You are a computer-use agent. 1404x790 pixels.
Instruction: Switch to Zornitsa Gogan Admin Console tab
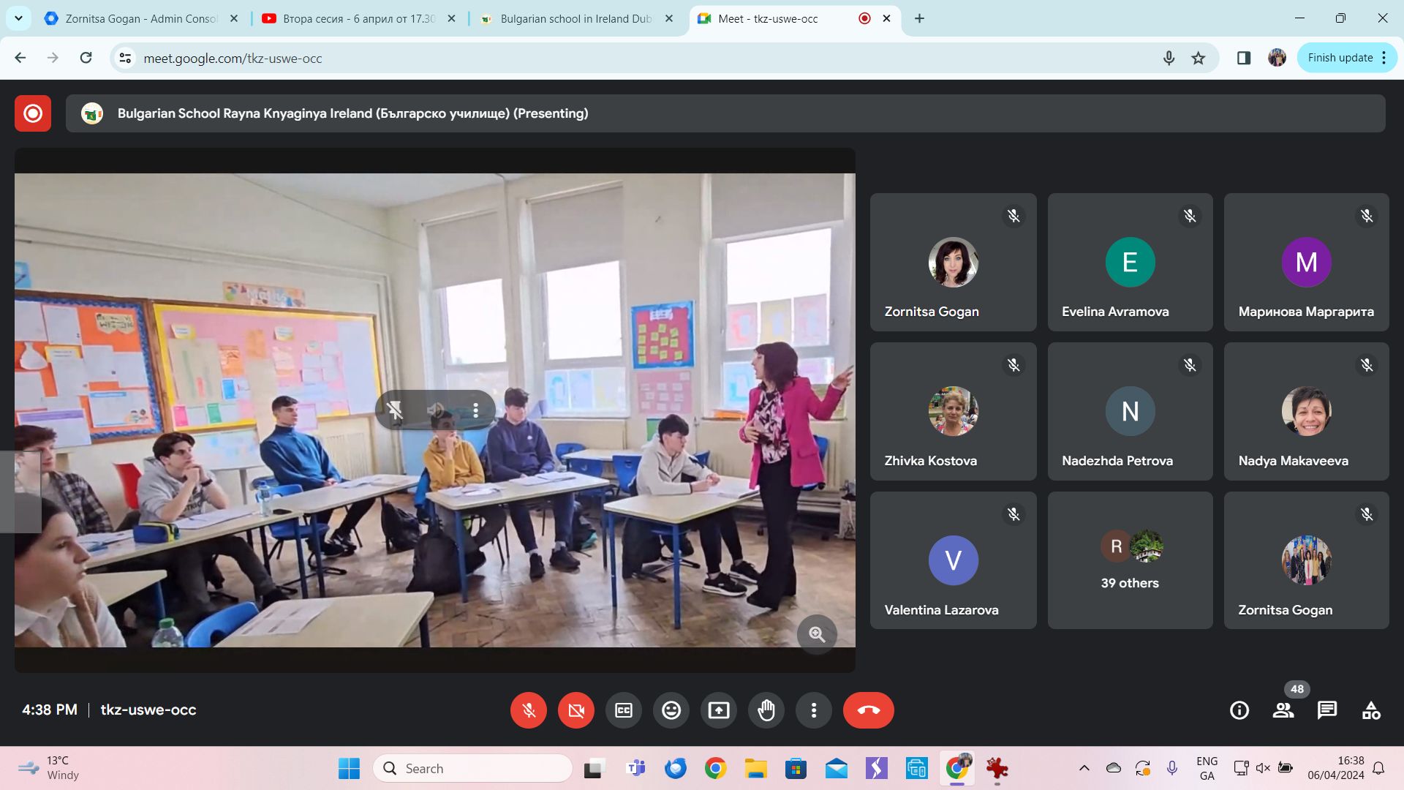pyautogui.click(x=140, y=19)
